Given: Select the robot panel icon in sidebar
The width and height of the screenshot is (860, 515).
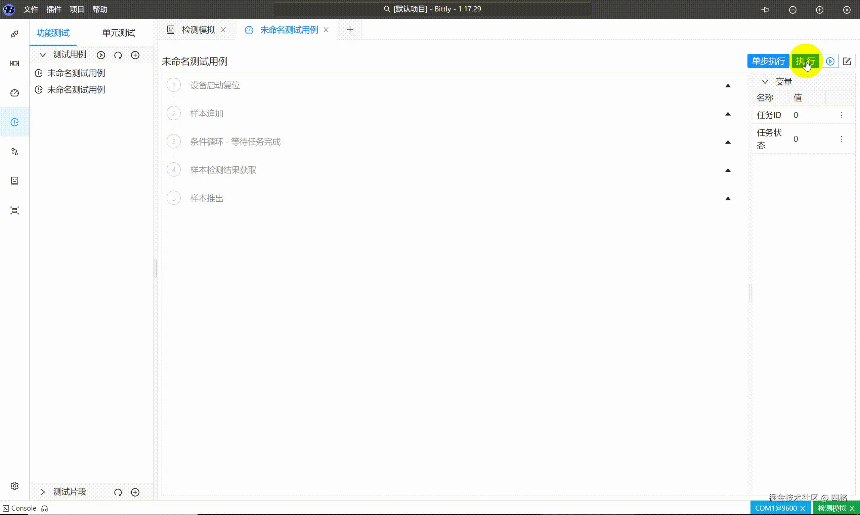Looking at the screenshot, I should click(x=14, y=181).
